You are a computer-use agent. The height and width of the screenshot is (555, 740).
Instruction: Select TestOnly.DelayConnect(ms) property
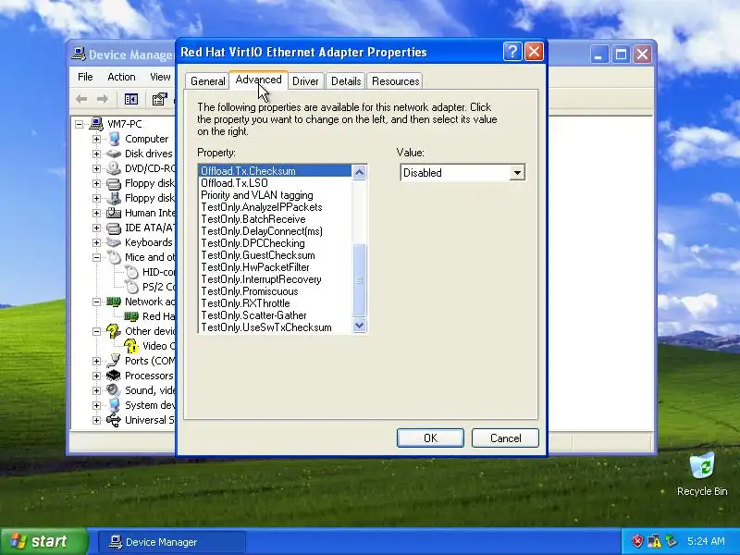tap(275, 231)
